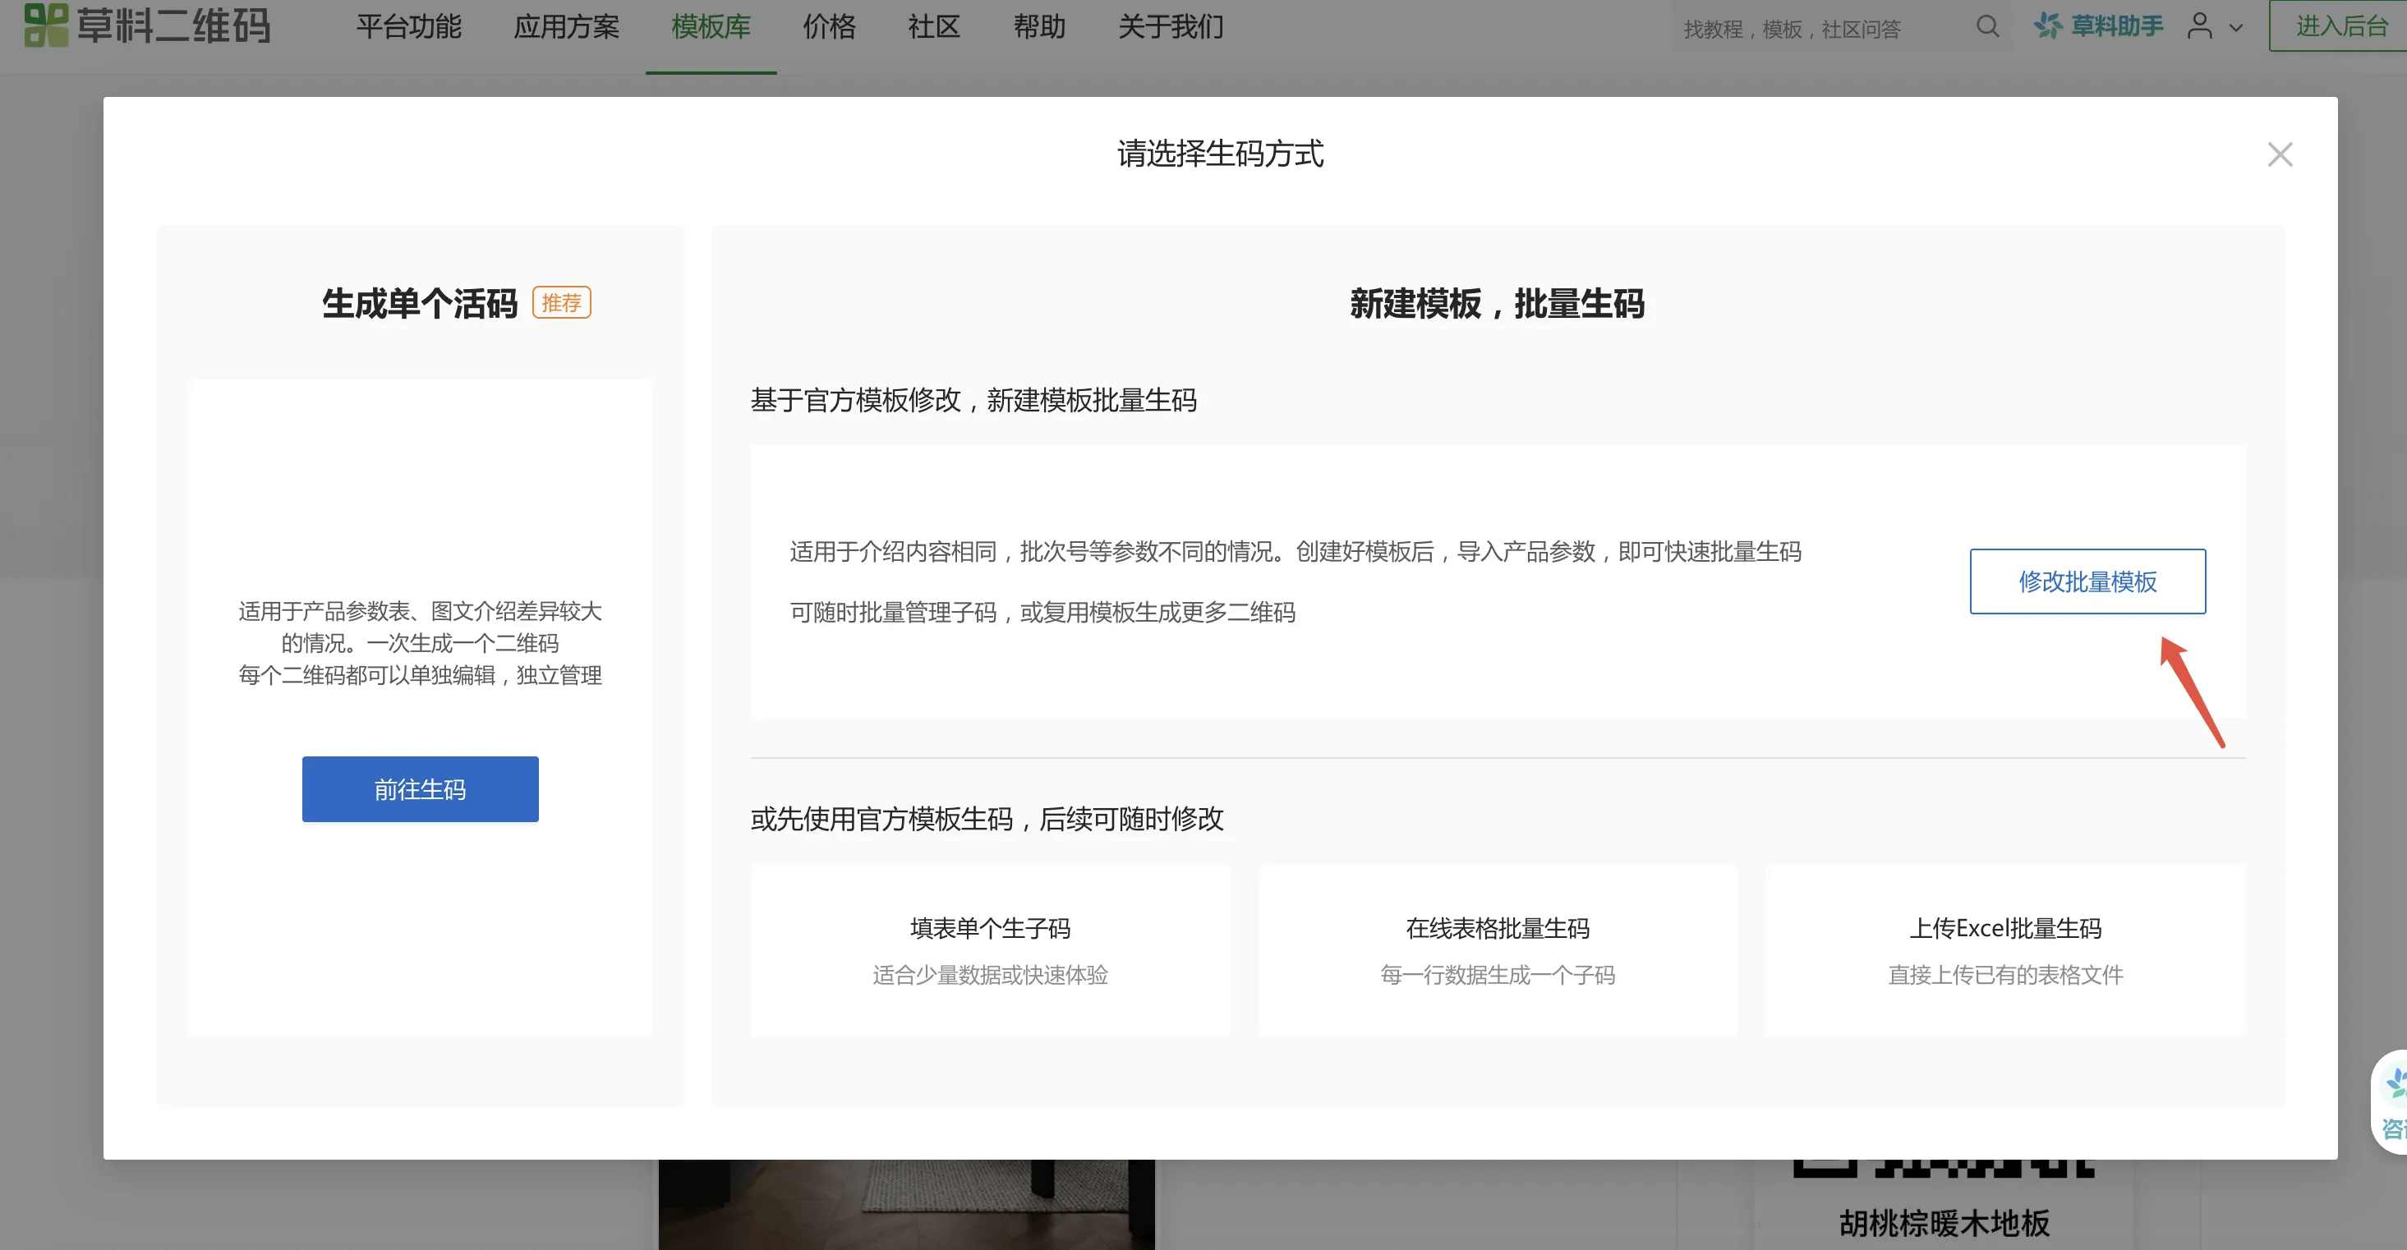
Task: Click the 胡桃棕暖木地板 label behind the dialog
Action: tap(1944, 1222)
